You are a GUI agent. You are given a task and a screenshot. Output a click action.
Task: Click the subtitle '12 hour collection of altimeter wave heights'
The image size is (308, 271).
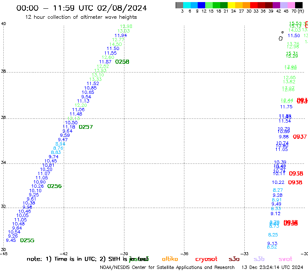point(81,17)
